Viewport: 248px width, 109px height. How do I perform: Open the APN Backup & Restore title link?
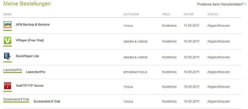[x=33, y=25]
